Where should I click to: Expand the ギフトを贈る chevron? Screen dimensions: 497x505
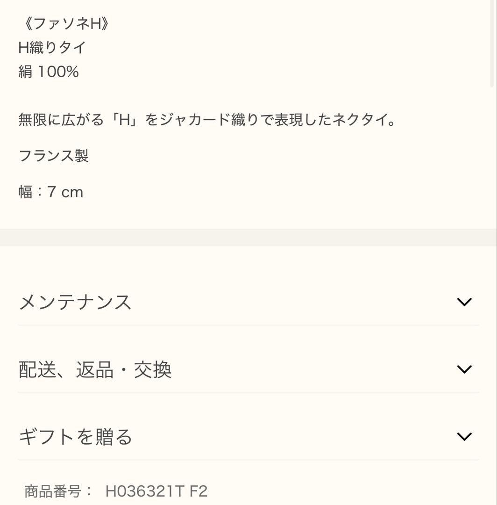[464, 437]
